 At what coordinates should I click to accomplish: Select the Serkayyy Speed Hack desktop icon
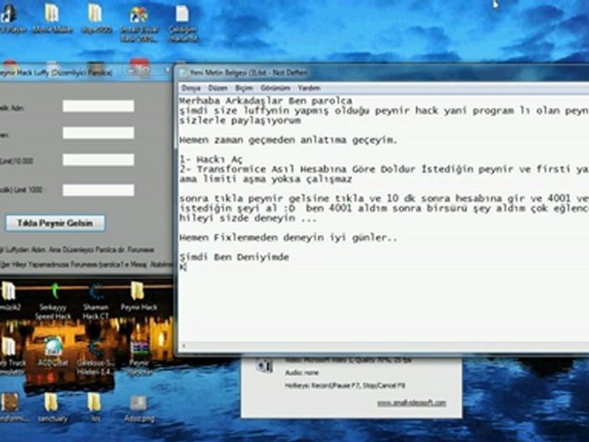pyautogui.click(x=53, y=302)
